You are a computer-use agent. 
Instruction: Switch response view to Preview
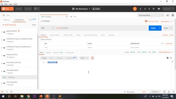point(60,58)
